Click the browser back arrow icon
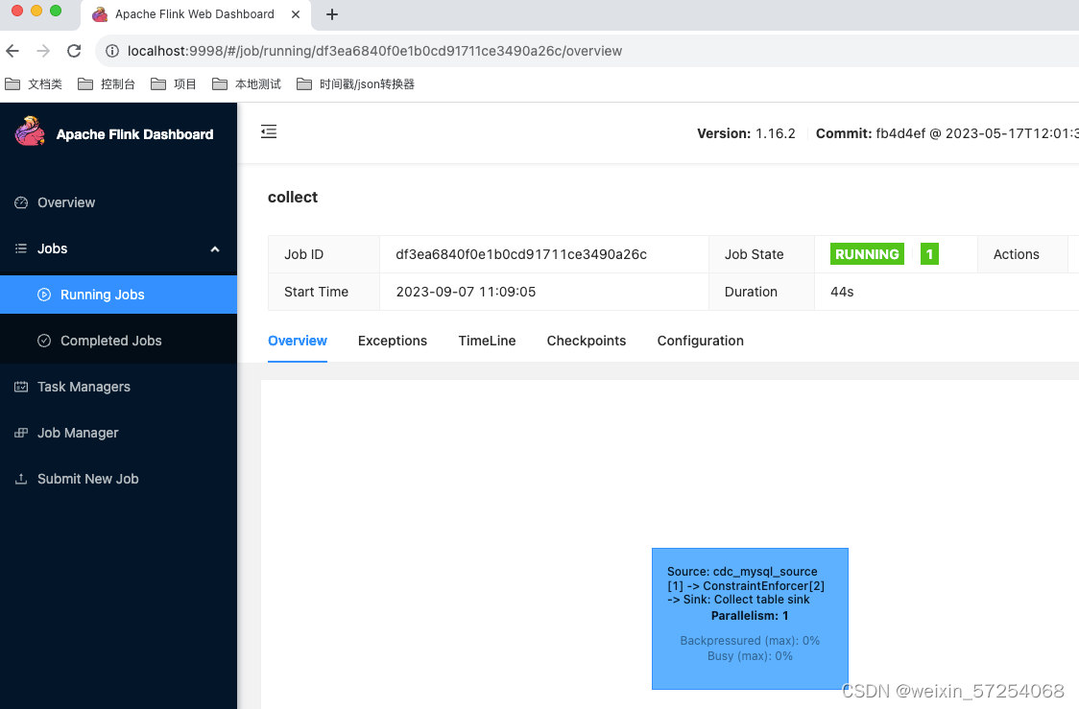1079x709 pixels. click(x=12, y=51)
